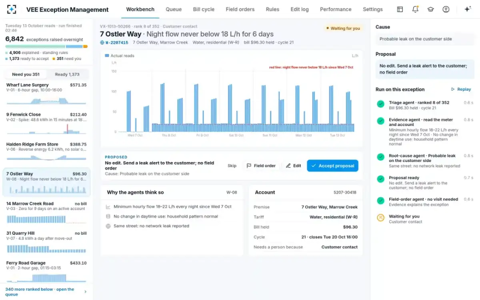This screenshot has width=480, height=300.
Task: Select the Ready 1,373 toggle
Action: point(67,74)
